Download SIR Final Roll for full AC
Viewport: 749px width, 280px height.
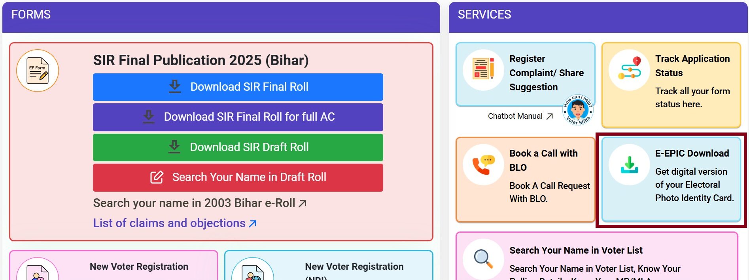tap(238, 117)
